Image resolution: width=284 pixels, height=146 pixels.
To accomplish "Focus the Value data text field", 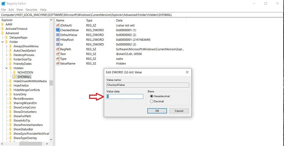I will (125, 96).
